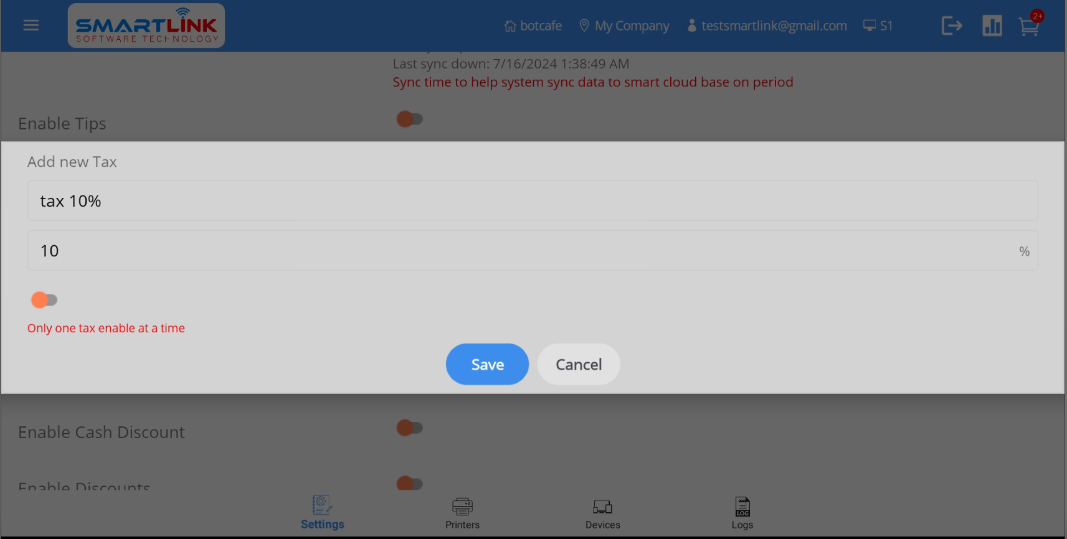Cancel the Add new Tax dialog
This screenshot has width=1067, height=539.
point(579,364)
